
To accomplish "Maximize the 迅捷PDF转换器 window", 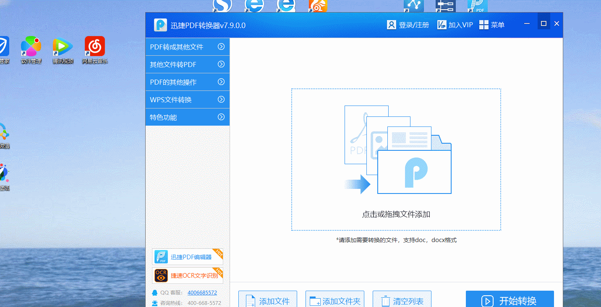I will (544, 23).
